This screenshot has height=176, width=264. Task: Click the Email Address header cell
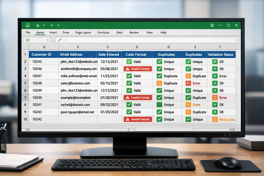coord(77,55)
